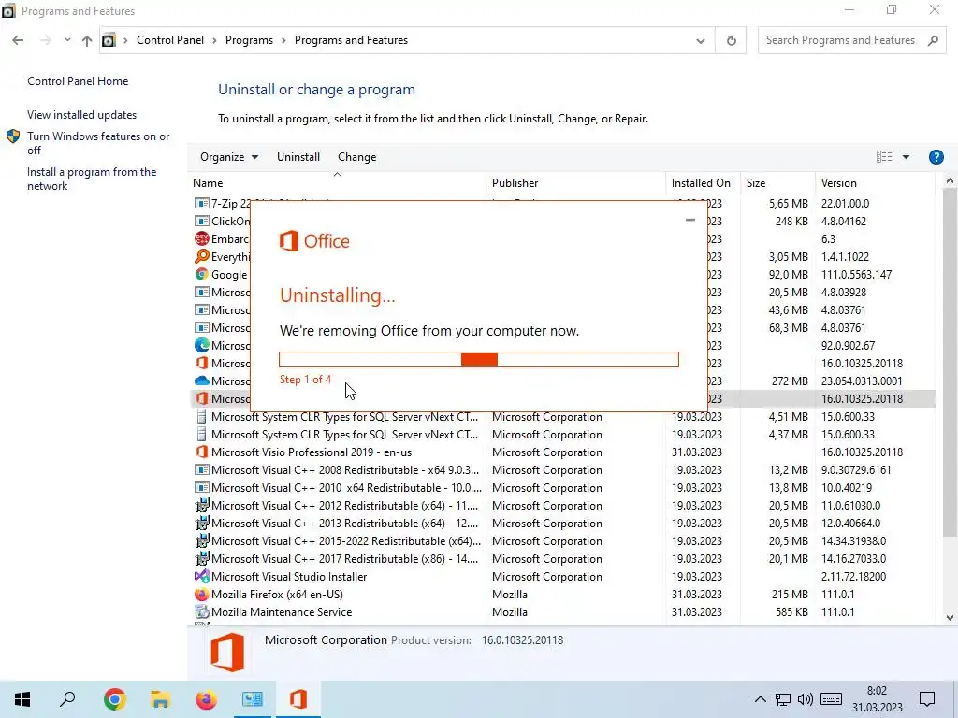
Task: Navigate to Control Panel breadcrumb
Action: [170, 40]
